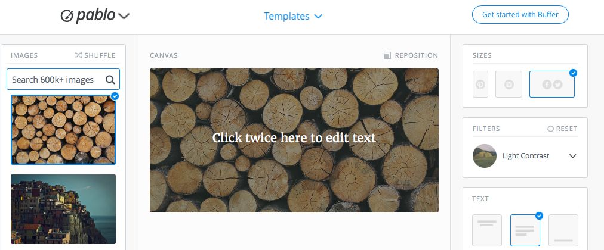
Task: Select the wood logs thumbnail
Action: pyautogui.click(x=63, y=129)
